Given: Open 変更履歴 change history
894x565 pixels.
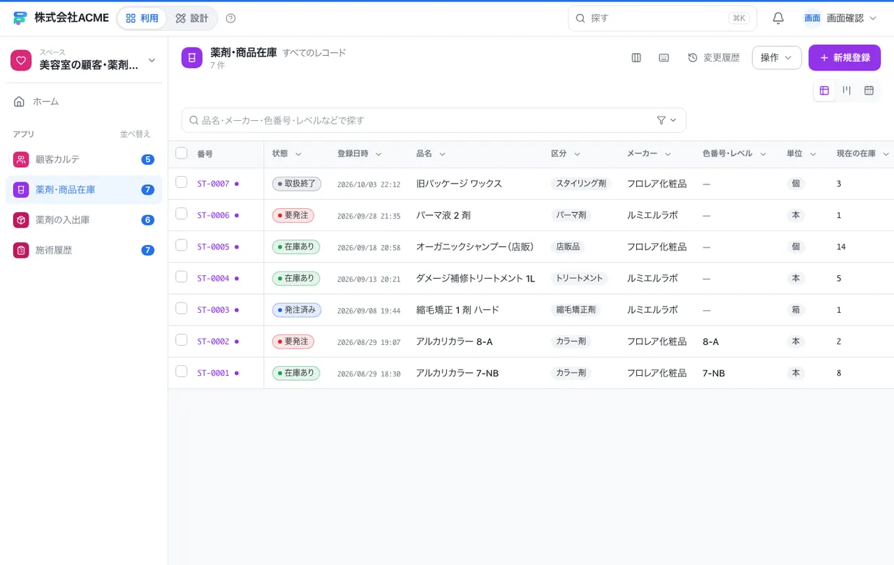Looking at the screenshot, I should point(713,58).
